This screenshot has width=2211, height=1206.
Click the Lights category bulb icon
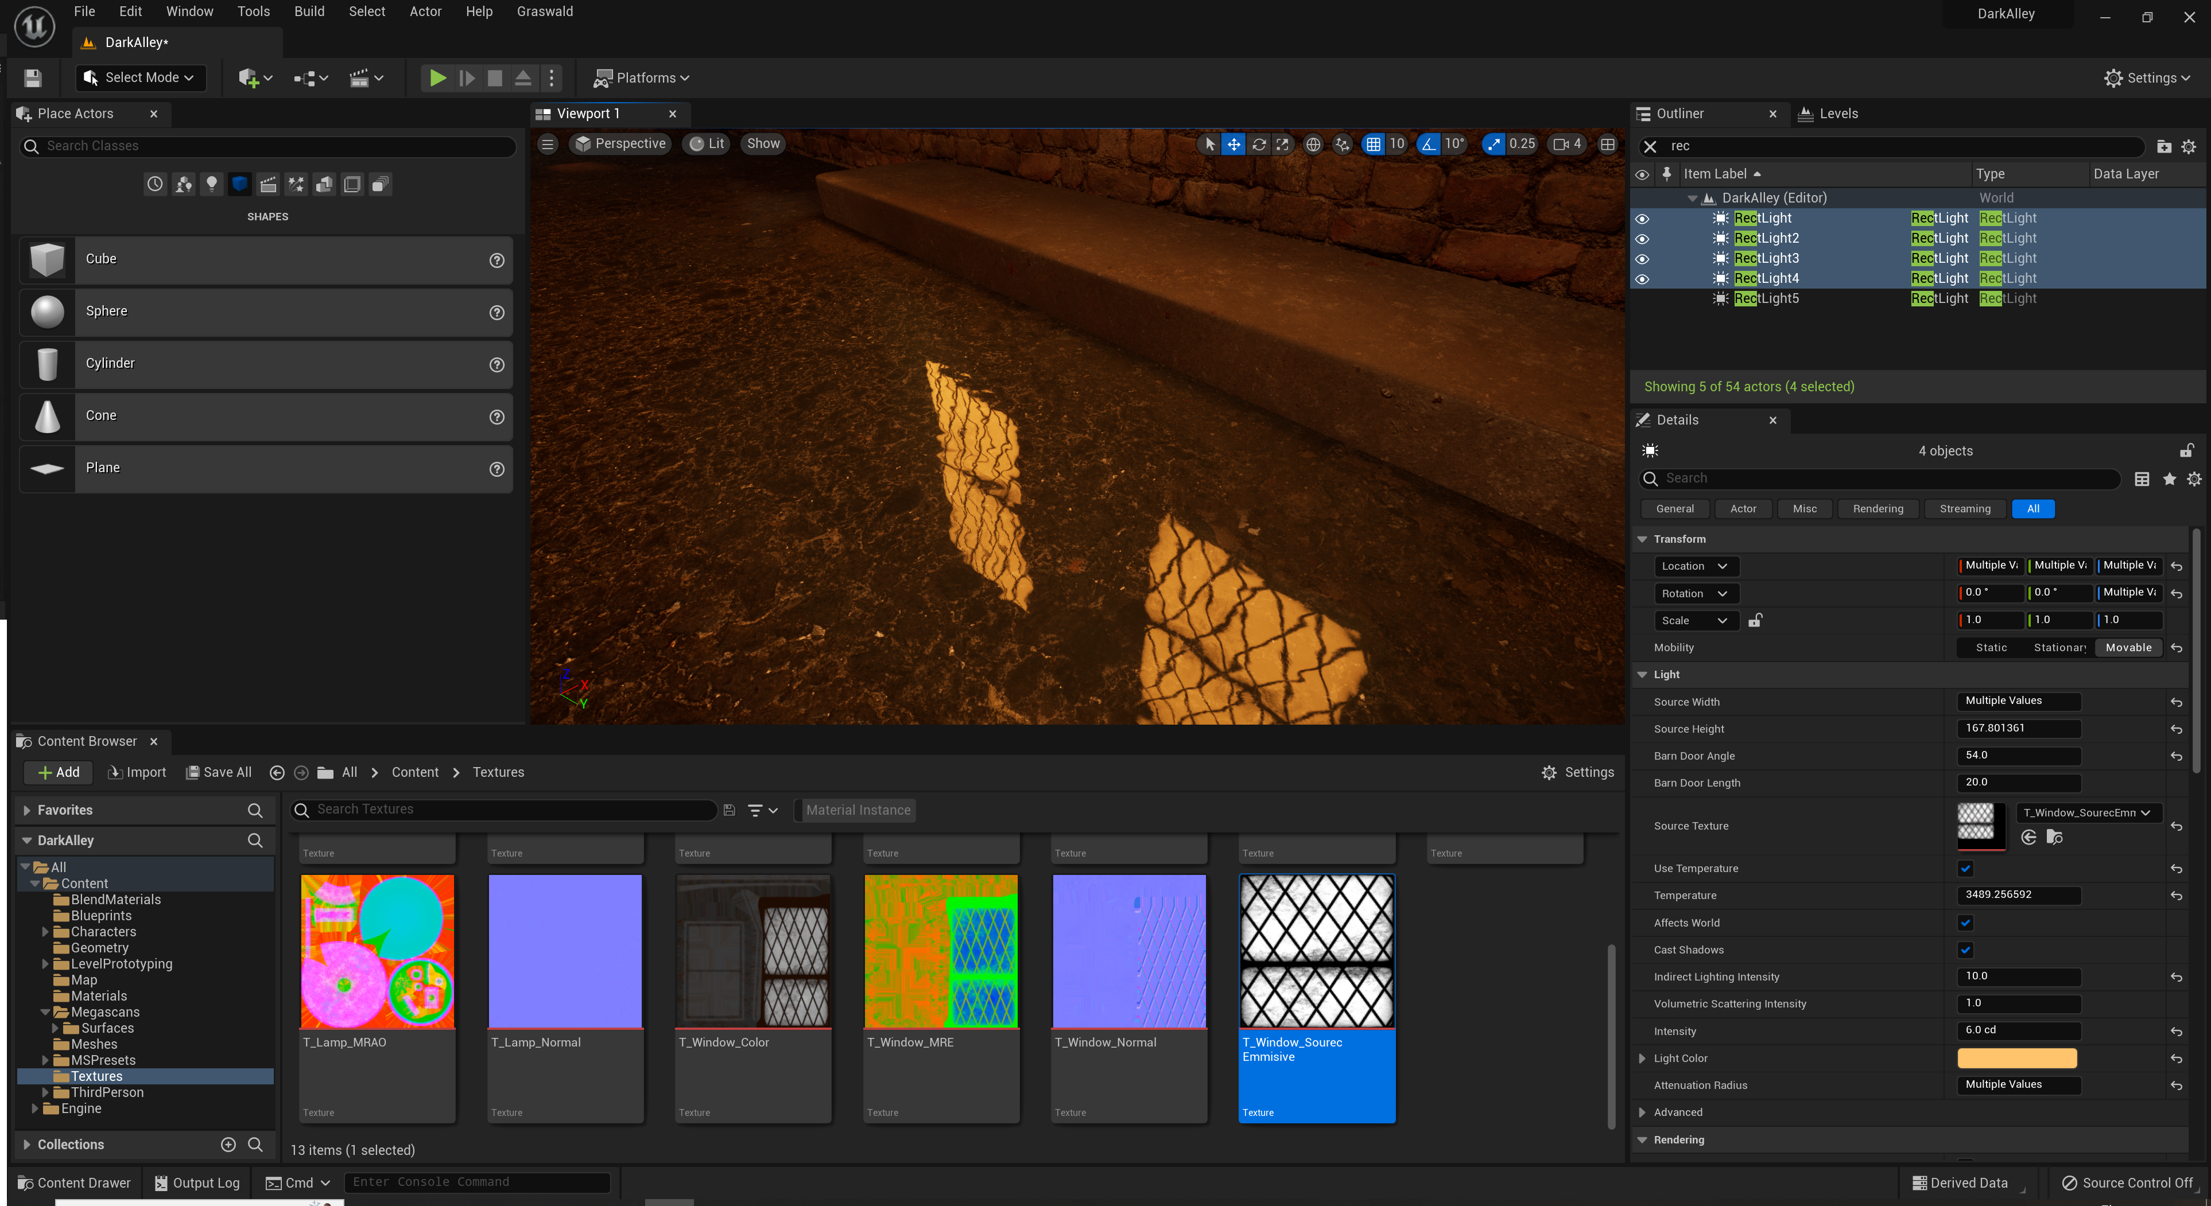tap(211, 184)
